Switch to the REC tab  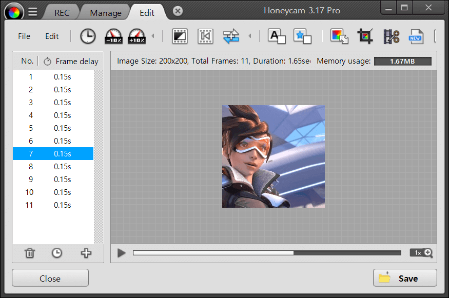[62, 13]
